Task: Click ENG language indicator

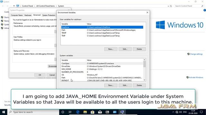Action: tap(185, 112)
